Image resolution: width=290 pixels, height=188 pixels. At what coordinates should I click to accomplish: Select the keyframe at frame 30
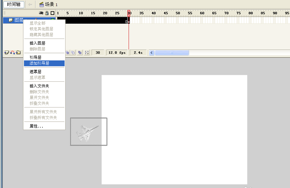coord(129,20)
